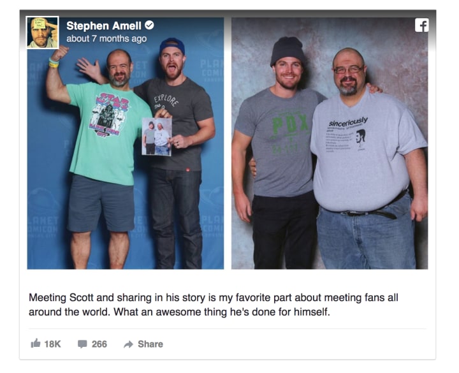Click the small printed photo being held
The height and width of the screenshot is (373, 459).
tap(157, 136)
